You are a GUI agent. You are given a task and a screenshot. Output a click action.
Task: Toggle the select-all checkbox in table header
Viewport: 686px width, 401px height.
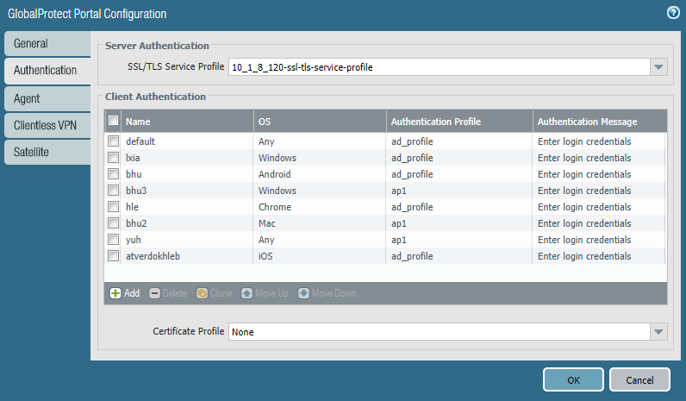(x=113, y=122)
